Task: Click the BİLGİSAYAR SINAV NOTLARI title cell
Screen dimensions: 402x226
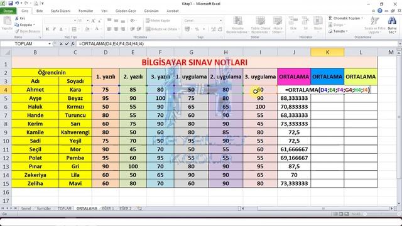Action: (194, 62)
